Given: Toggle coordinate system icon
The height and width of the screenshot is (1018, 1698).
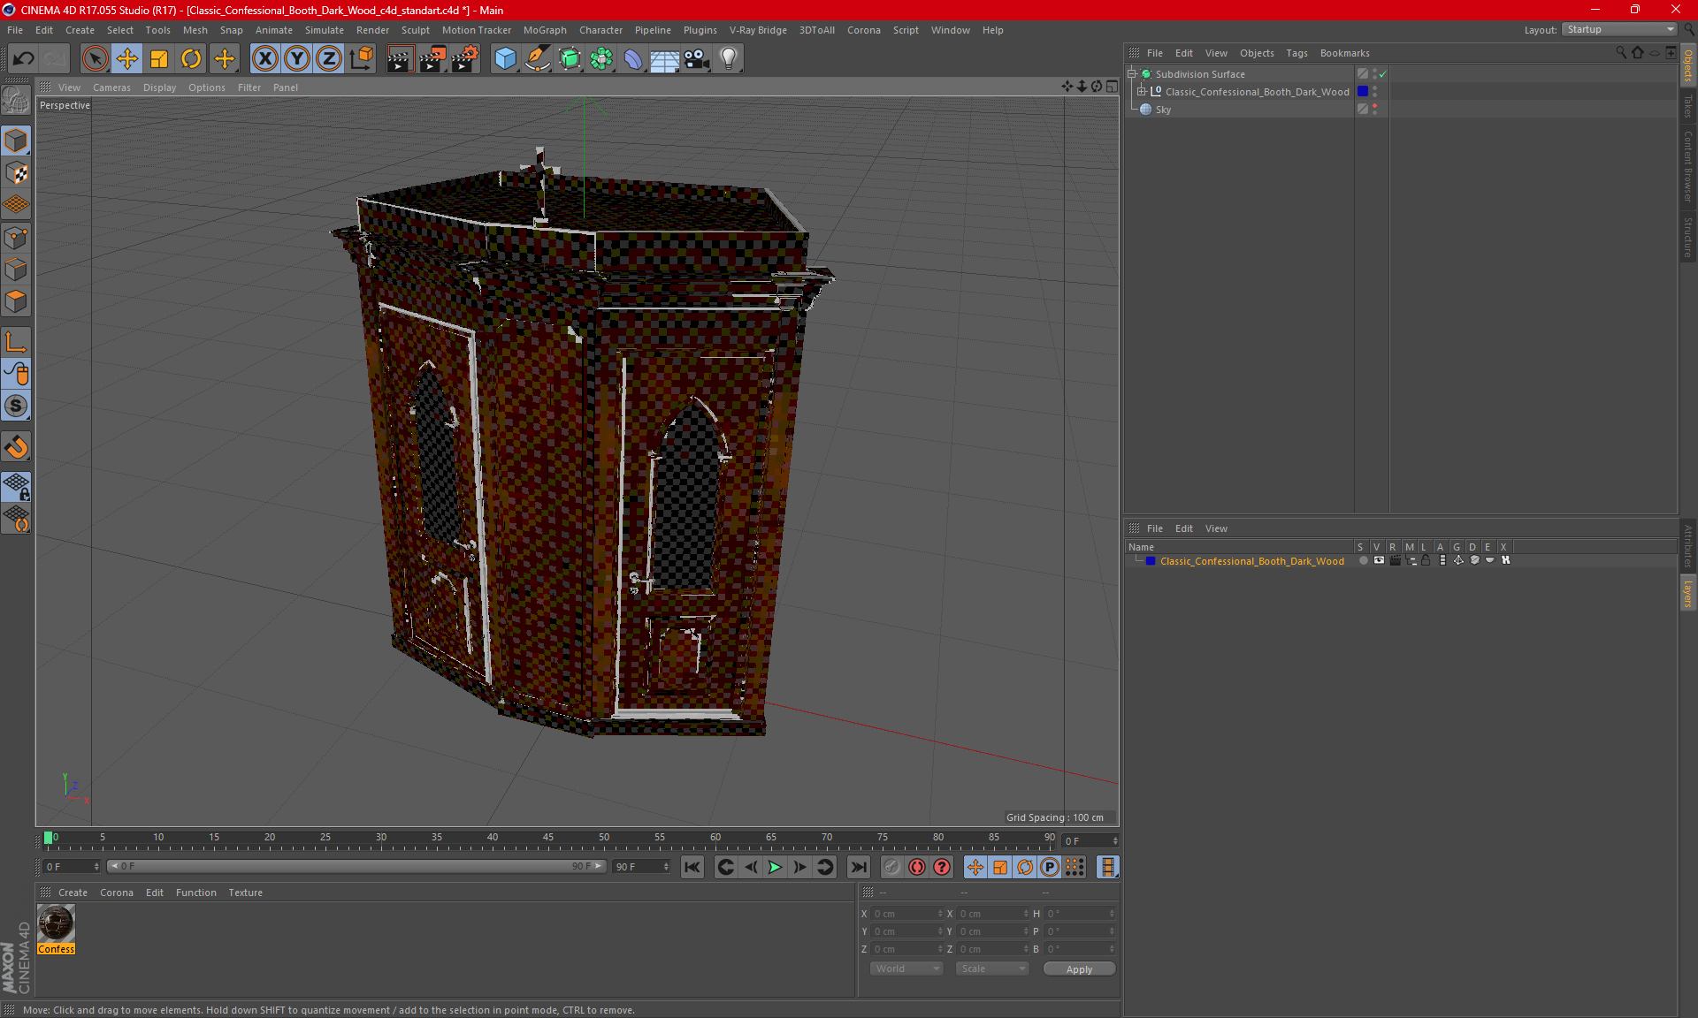Looking at the screenshot, I should click(361, 58).
